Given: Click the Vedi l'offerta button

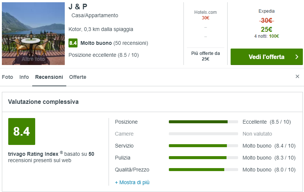Looking at the screenshot, I should [266, 57].
